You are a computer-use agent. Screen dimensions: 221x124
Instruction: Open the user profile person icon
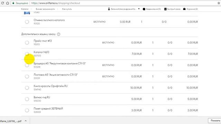109,9
